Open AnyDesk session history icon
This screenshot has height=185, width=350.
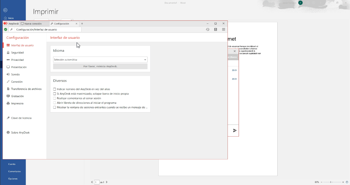pos(208,29)
